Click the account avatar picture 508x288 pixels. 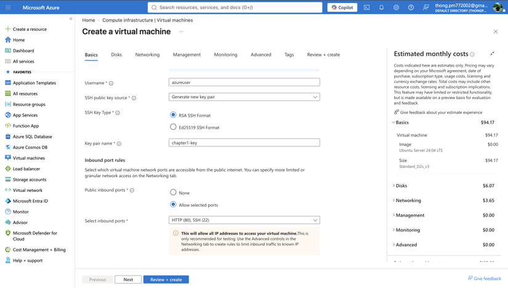498,7
